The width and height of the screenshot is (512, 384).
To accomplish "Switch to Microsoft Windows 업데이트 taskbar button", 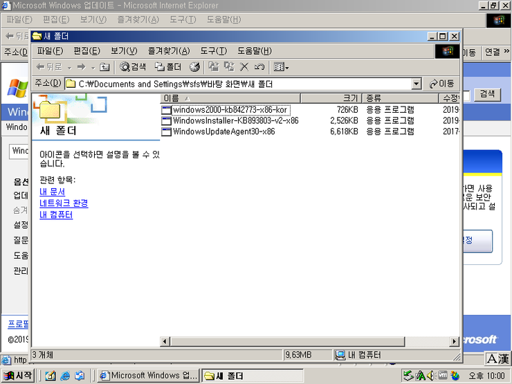I will point(149,376).
